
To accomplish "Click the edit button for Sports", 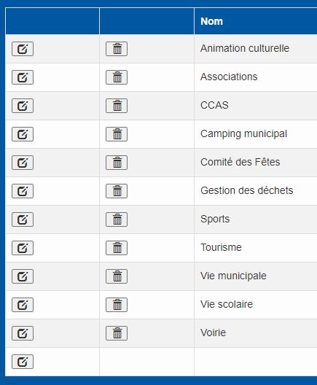I will pos(23,219).
